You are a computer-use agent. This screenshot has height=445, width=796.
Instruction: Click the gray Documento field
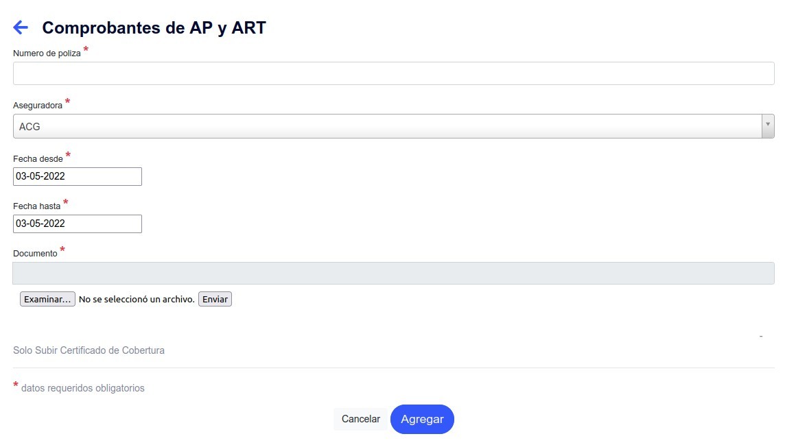tap(393, 273)
